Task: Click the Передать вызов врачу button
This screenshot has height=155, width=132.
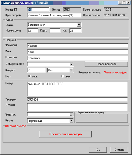Action: pos(102,118)
